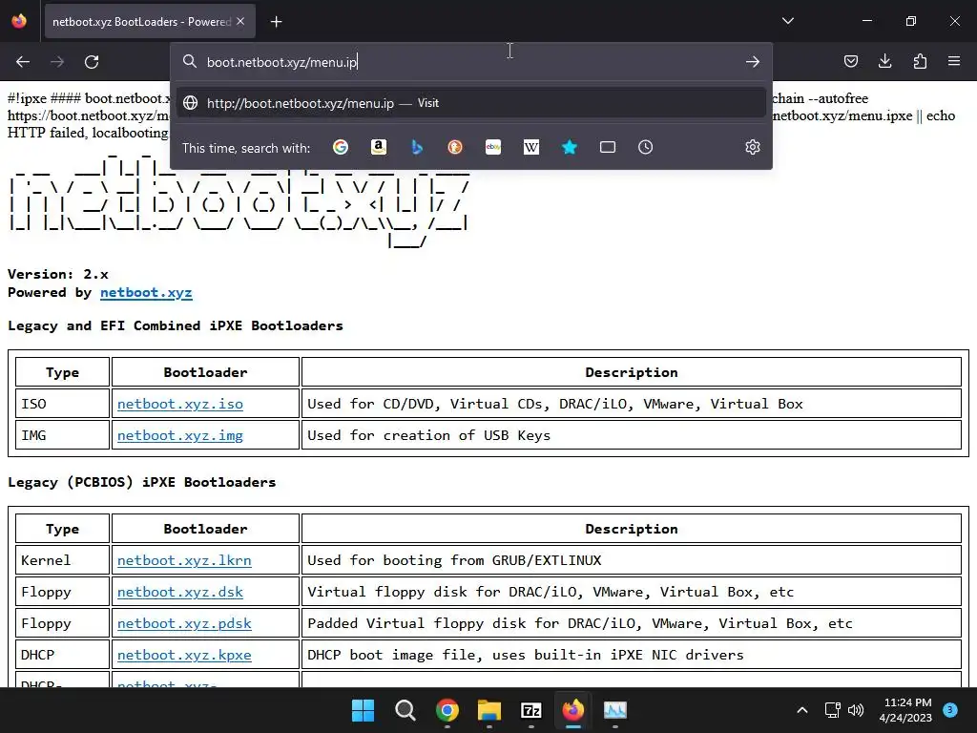Image resolution: width=977 pixels, height=733 pixels.
Task: Open the performance monitor taskbar app
Action: 615,710
